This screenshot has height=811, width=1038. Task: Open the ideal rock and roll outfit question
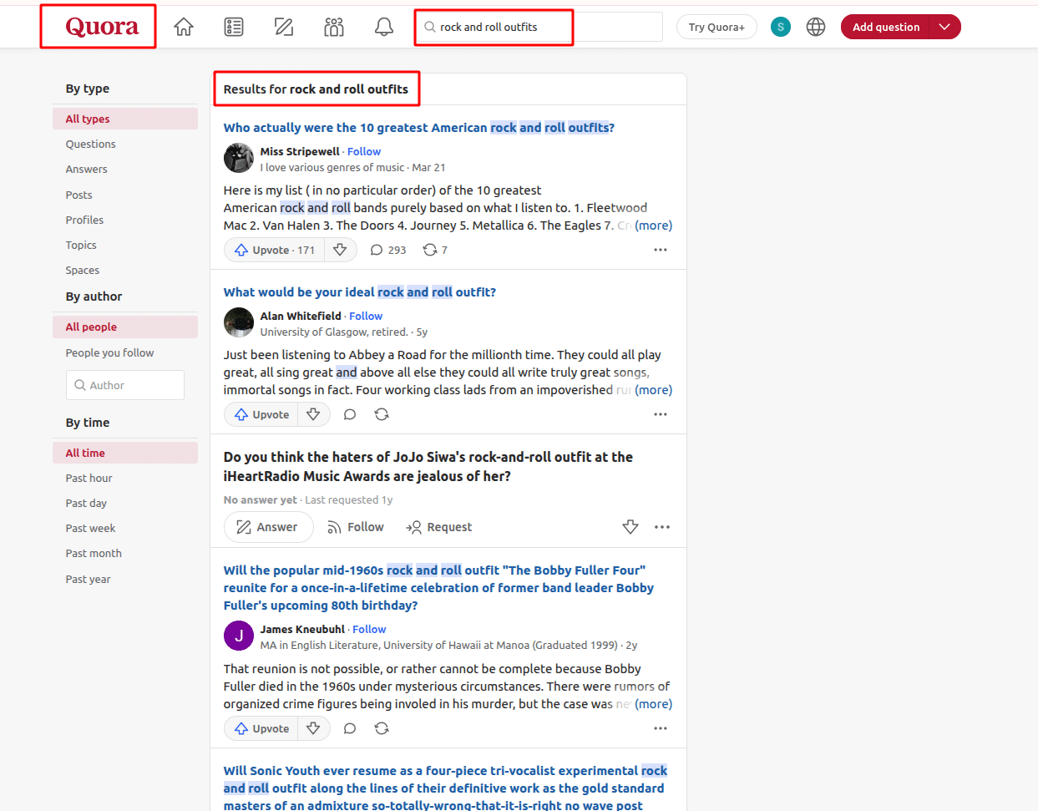point(359,291)
